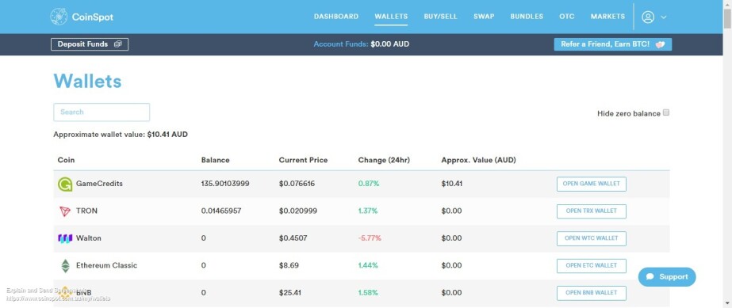Select the Walton coin name
Image resolution: width=732 pixels, height=308 pixels.
[x=89, y=238]
